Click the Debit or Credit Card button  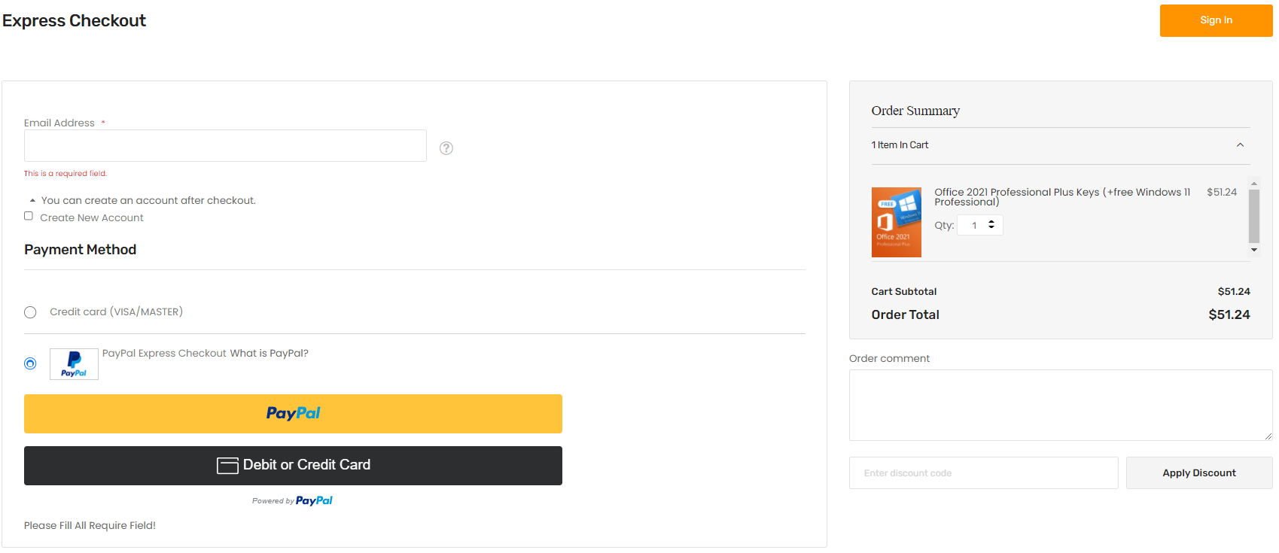(x=293, y=466)
